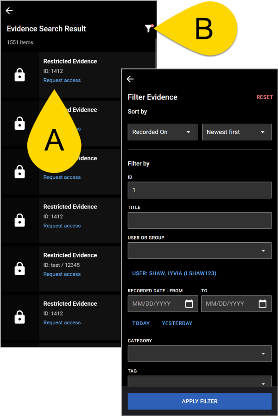Expand the Recorded On sort dropdown
The width and height of the screenshot is (278, 416).
(x=162, y=132)
